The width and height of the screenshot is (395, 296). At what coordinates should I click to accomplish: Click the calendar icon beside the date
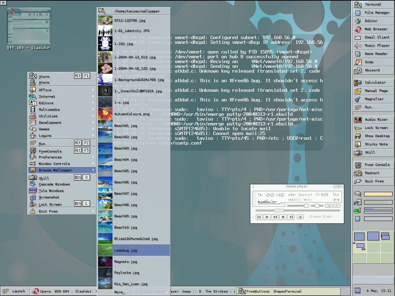tap(358, 291)
